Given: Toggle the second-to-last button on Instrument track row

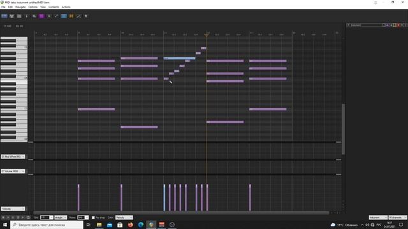Looking at the screenshot, I should (402, 25).
